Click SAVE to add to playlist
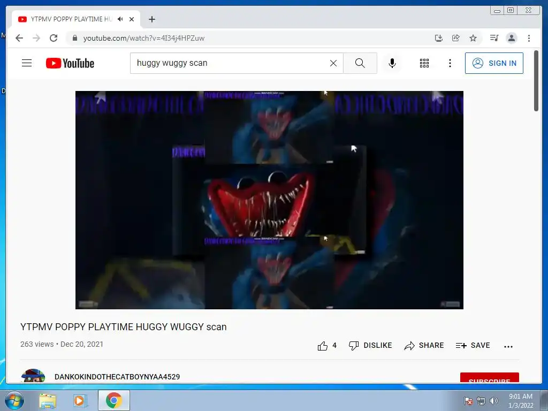 coord(473,345)
